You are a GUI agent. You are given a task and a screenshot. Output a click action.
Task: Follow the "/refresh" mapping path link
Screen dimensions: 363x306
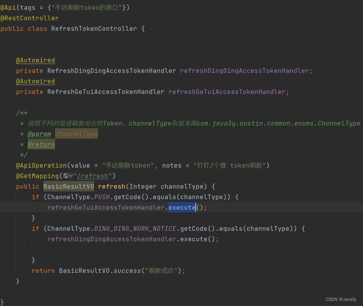[x=93, y=176]
